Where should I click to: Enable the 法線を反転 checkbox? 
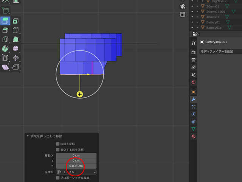coord(57,144)
